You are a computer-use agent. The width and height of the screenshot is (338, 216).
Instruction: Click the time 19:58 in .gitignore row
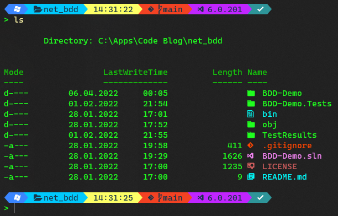(x=155, y=145)
